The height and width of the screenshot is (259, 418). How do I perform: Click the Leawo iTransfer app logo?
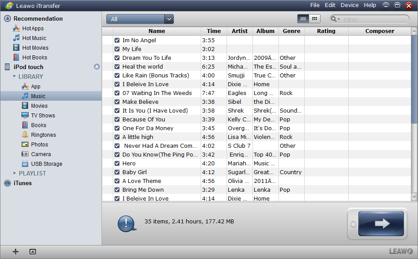pyautogui.click(x=9, y=6)
